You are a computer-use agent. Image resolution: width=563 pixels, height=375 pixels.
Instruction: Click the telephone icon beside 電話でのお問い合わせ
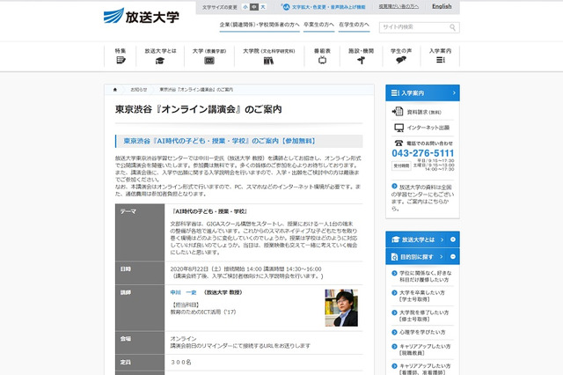tap(398, 143)
